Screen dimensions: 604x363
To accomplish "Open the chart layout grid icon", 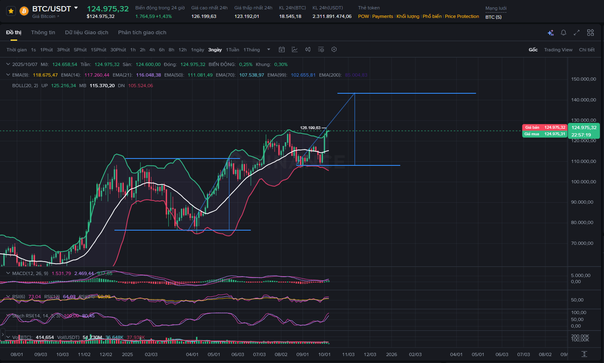I will pyautogui.click(x=591, y=33).
